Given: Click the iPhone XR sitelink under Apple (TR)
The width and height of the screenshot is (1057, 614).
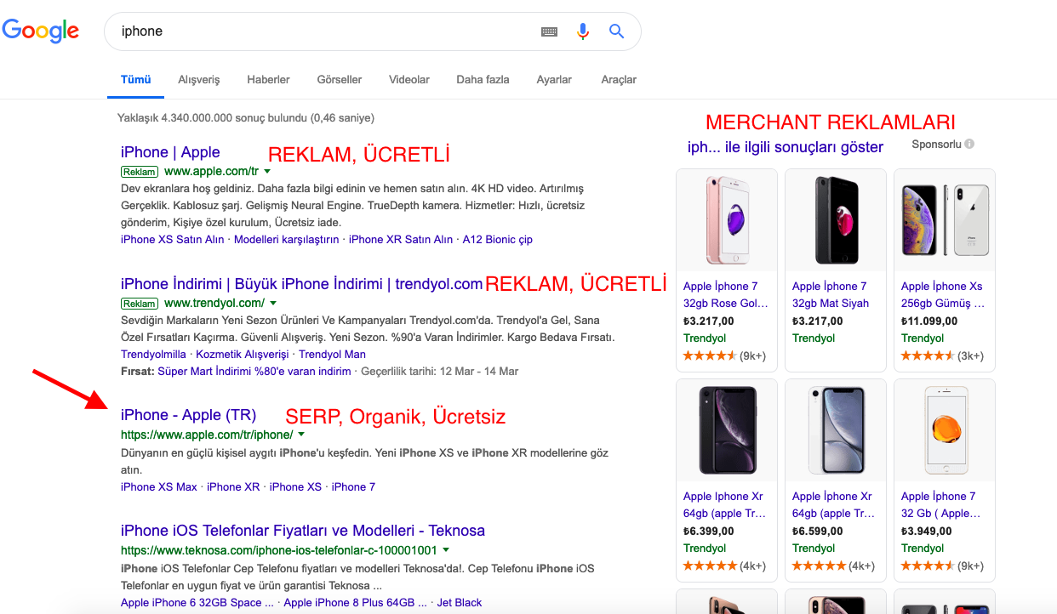Looking at the screenshot, I should click(233, 487).
